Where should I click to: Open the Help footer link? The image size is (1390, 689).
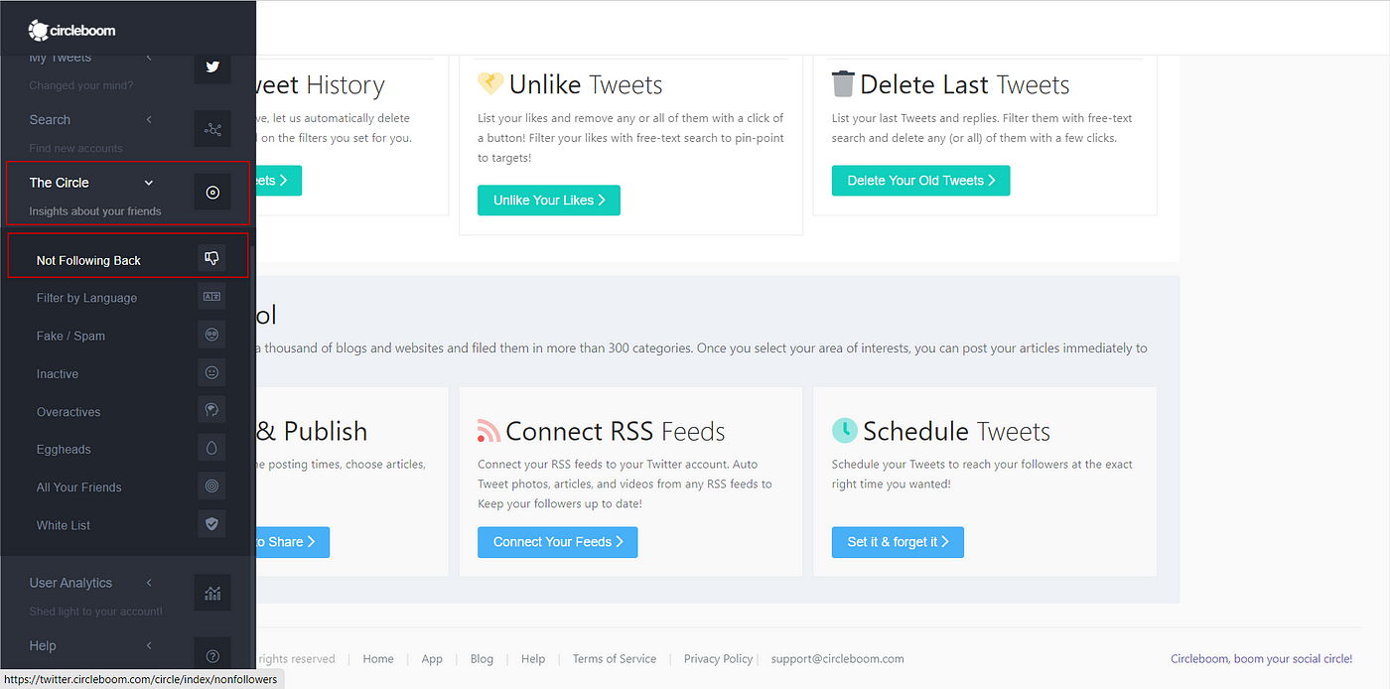point(533,658)
